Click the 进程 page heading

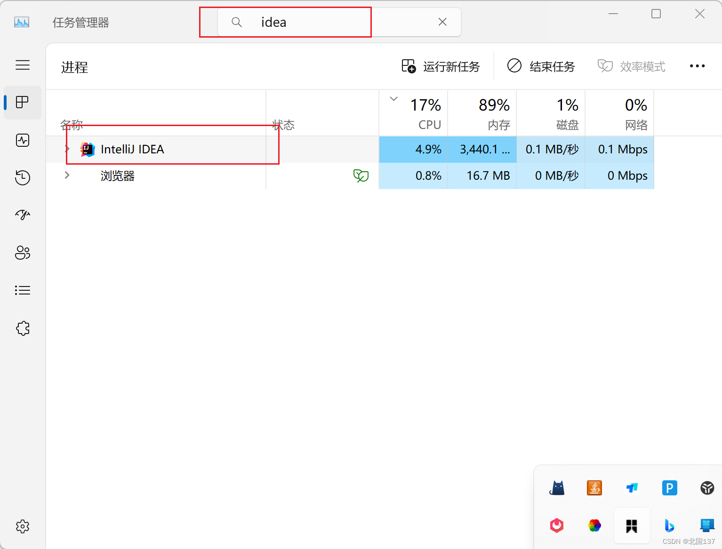tap(74, 67)
